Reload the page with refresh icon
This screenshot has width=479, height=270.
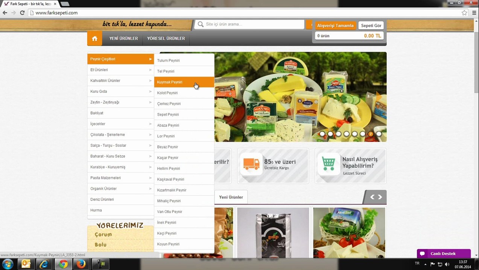(x=22, y=13)
